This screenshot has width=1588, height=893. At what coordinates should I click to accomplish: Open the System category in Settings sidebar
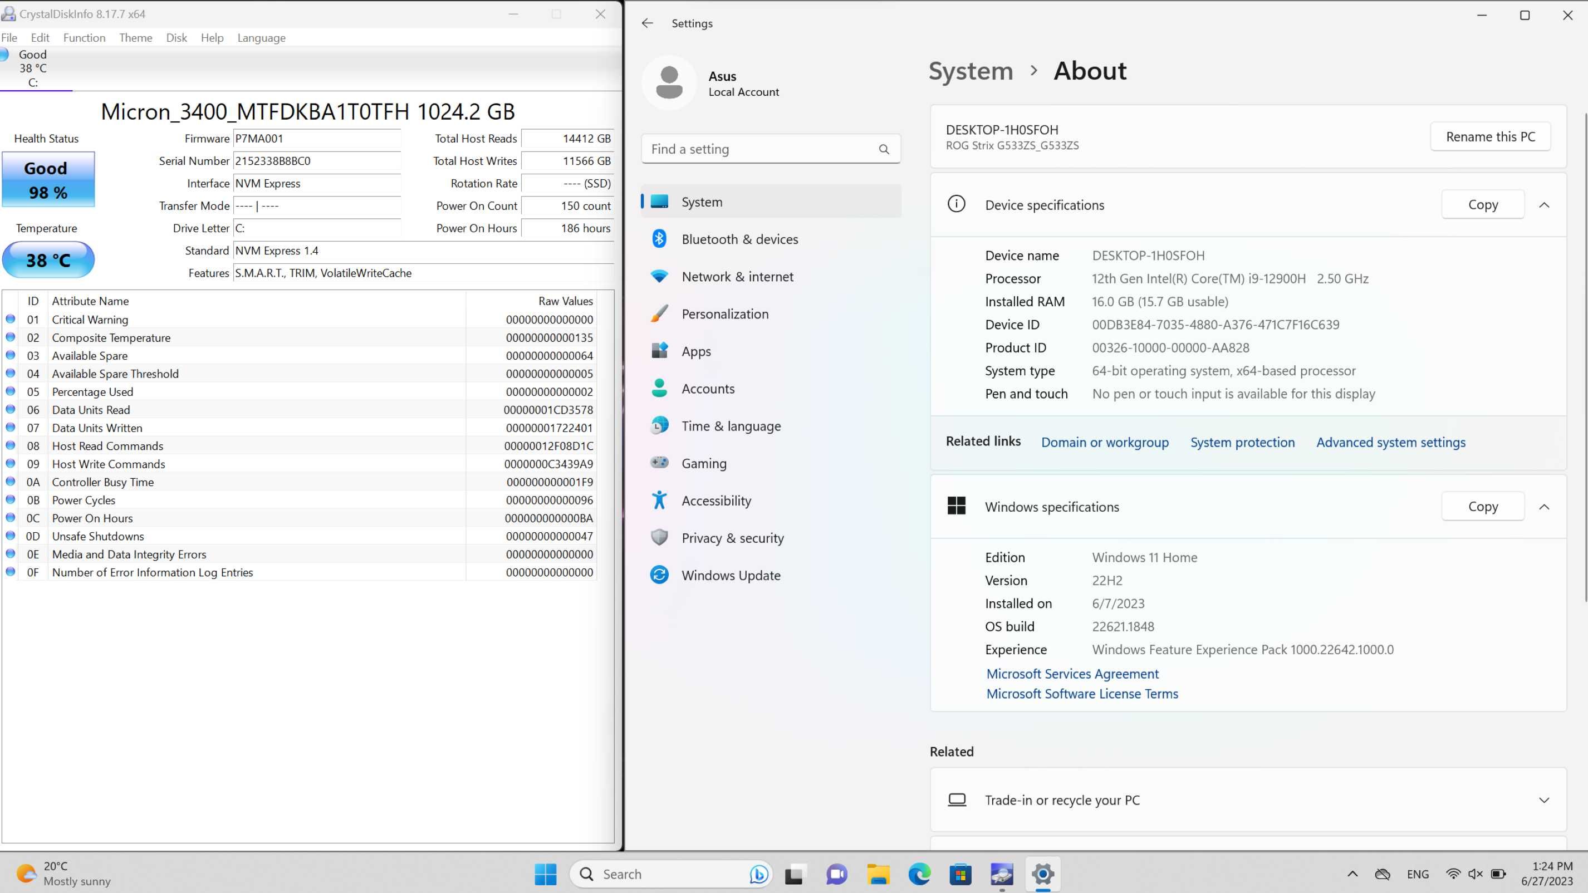click(771, 202)
